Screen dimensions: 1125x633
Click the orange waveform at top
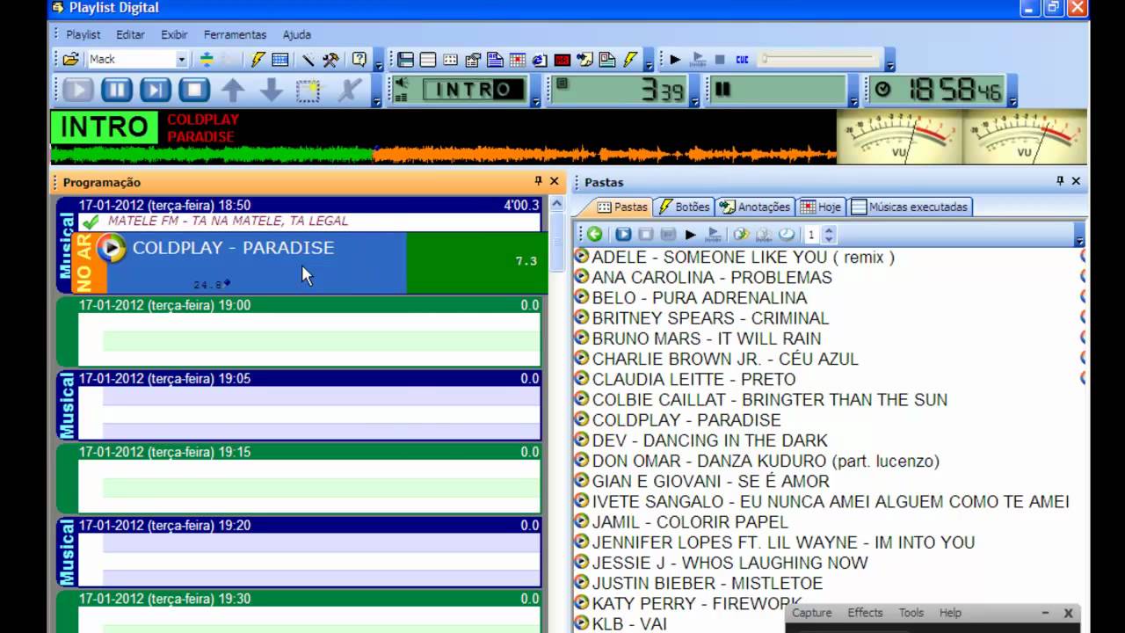(x=605, y=155)
